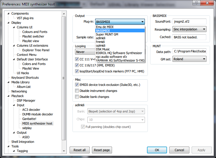Choose YAMAHA XG SoftSynthesizer S-YXG
The image size is (216, 158).
point(120,60)
